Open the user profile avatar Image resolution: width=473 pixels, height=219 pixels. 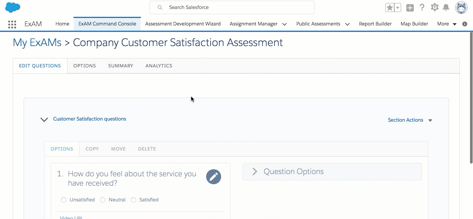coord(461,7)
